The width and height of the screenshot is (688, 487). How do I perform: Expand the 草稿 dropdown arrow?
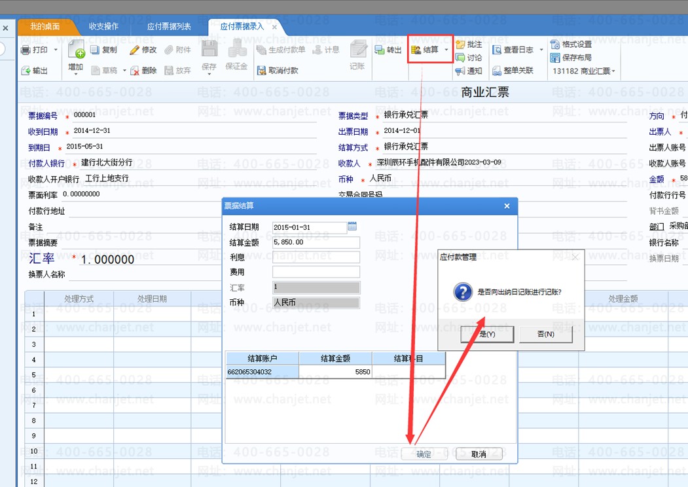[x=124, y=70]
